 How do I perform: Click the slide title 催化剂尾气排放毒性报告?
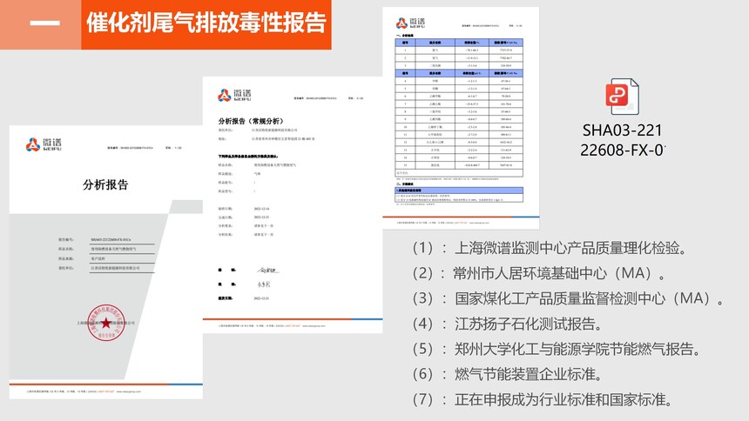point(206,23)
